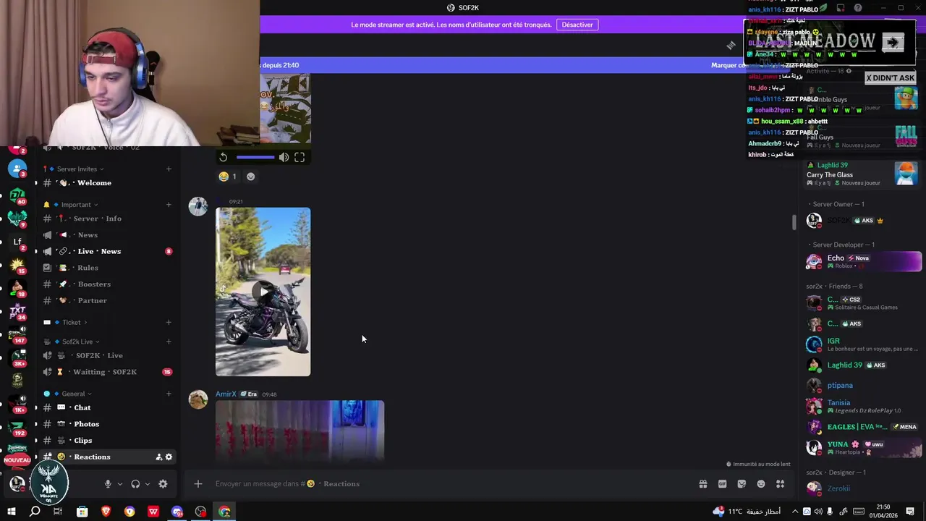Open Tanisia member profile
Viewport: 926px width, 521px height.
[x=864, y=407]
